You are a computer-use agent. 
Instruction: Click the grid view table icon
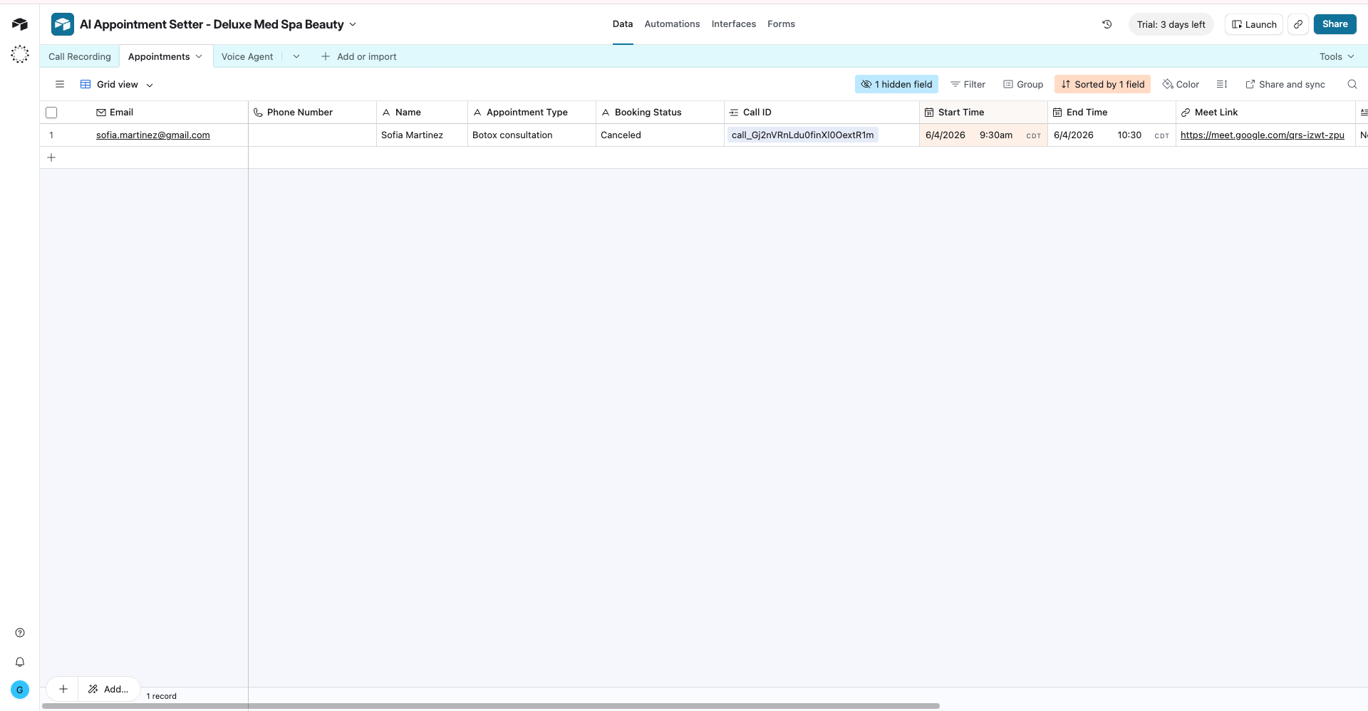85,84
